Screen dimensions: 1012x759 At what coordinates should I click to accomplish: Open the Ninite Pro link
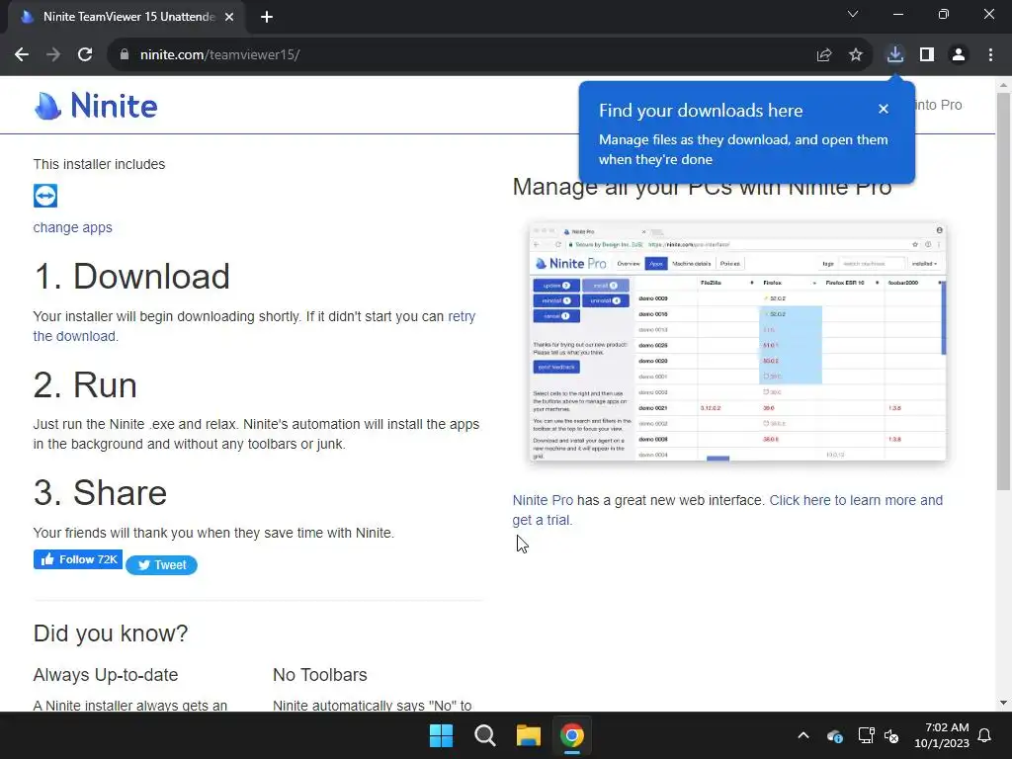click(543, 500)
